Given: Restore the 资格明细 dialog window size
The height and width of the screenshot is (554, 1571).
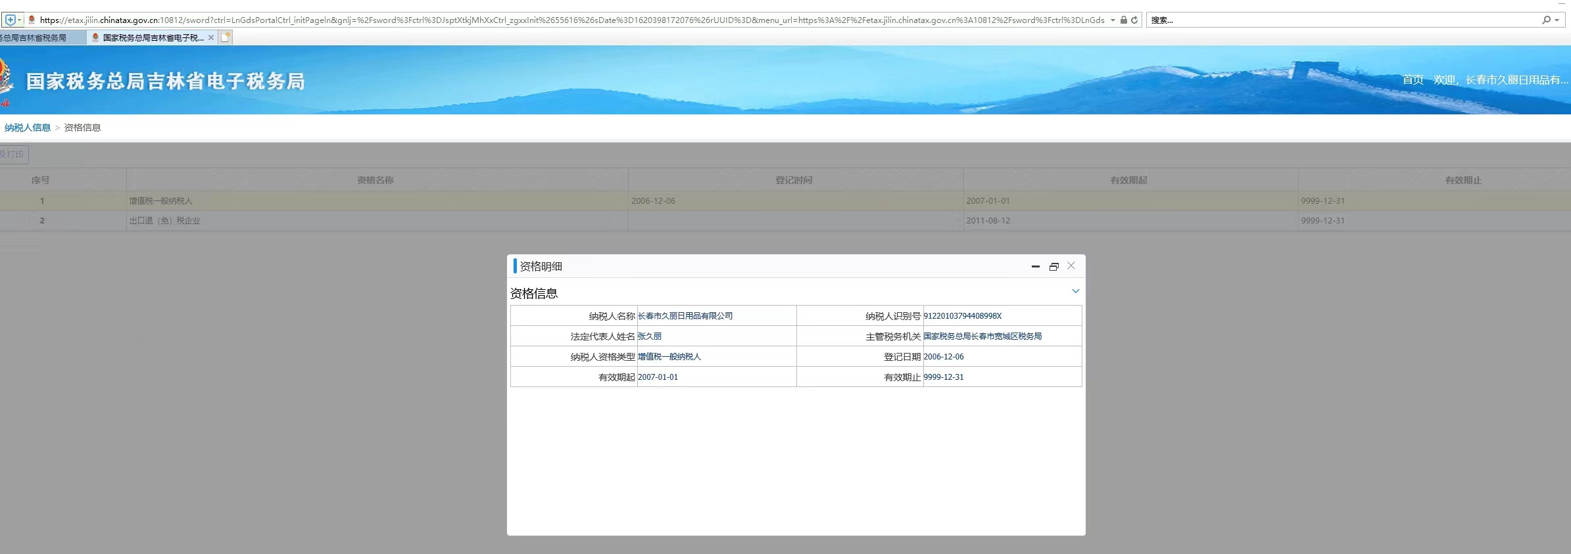Looking at the screenshot, I should pos(1053,266).
